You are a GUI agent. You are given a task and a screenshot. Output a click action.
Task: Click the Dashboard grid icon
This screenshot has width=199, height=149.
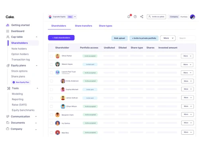[8, 31]
